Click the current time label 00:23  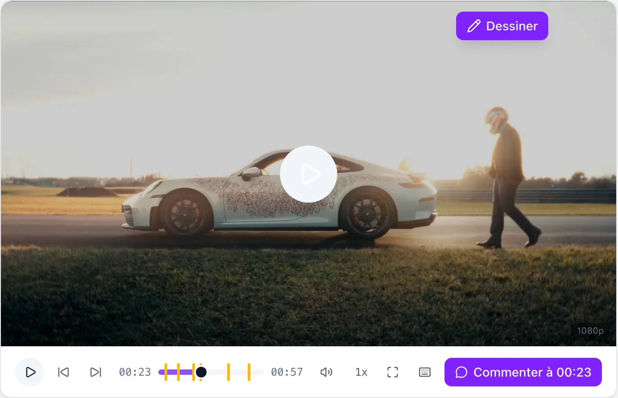coord(135,372)
